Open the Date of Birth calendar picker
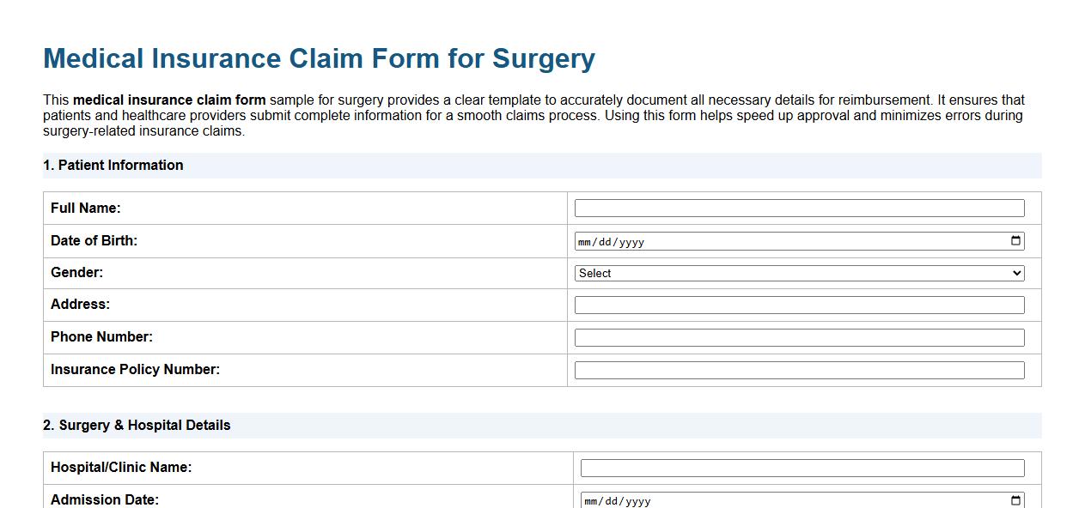 click(x=1015, y=241)
